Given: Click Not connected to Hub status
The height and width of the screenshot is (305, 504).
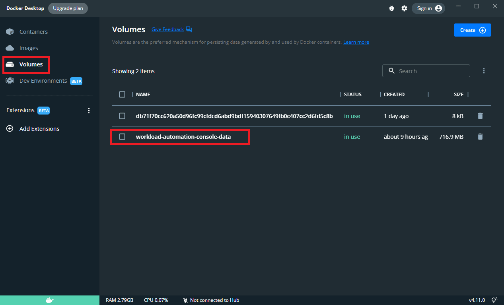Looking at the screenshot, I should pyautogui.click(x=211, y=300).
